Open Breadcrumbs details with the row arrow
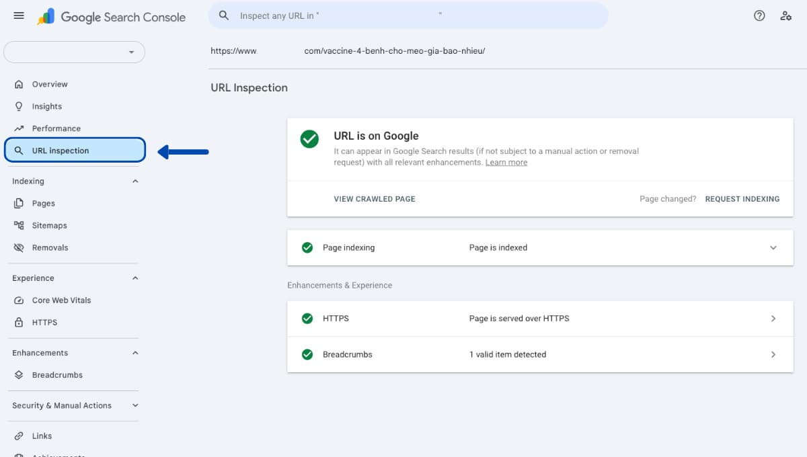This screenshot has width=807, height=457. [773, 354]
